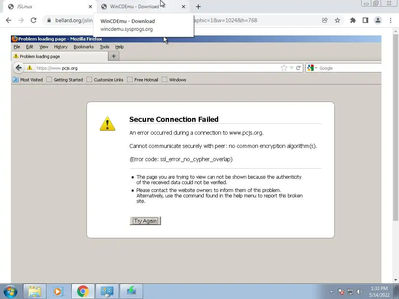Open Firefox's File menu
This screenshot has height=299, width=399.
click(17, 47)
